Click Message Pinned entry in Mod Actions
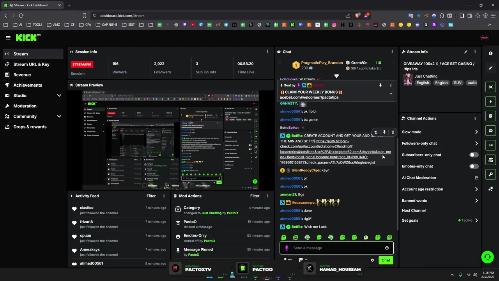This screenshot has height=281, width=499. (223, 252)
